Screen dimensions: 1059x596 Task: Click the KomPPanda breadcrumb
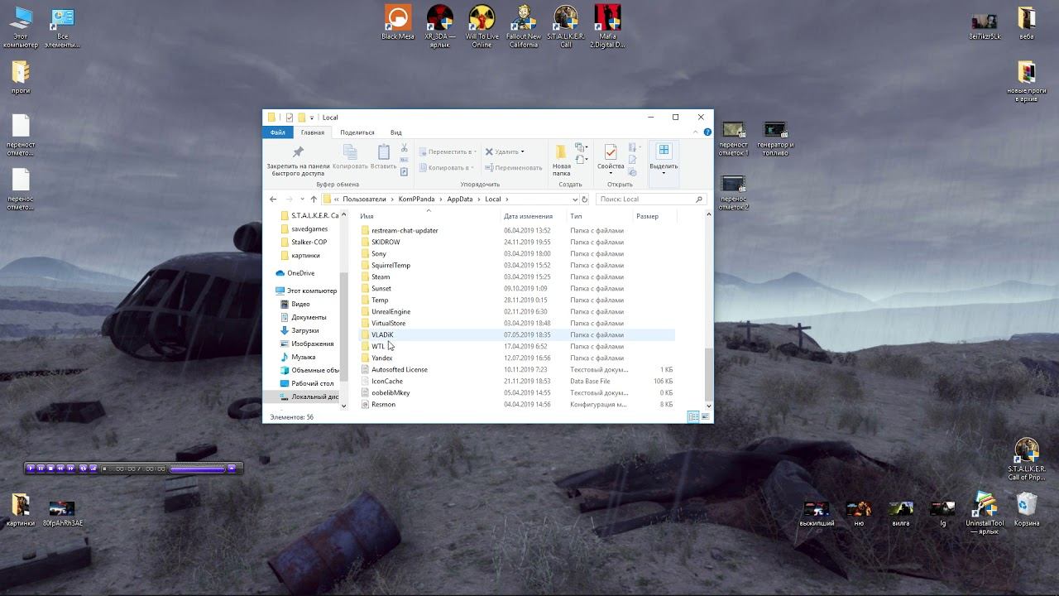(x=417, y=199)
